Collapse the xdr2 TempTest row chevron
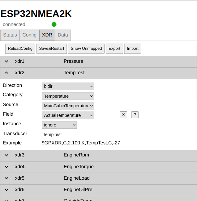This screenshot has height=201, width=197. 6,73
